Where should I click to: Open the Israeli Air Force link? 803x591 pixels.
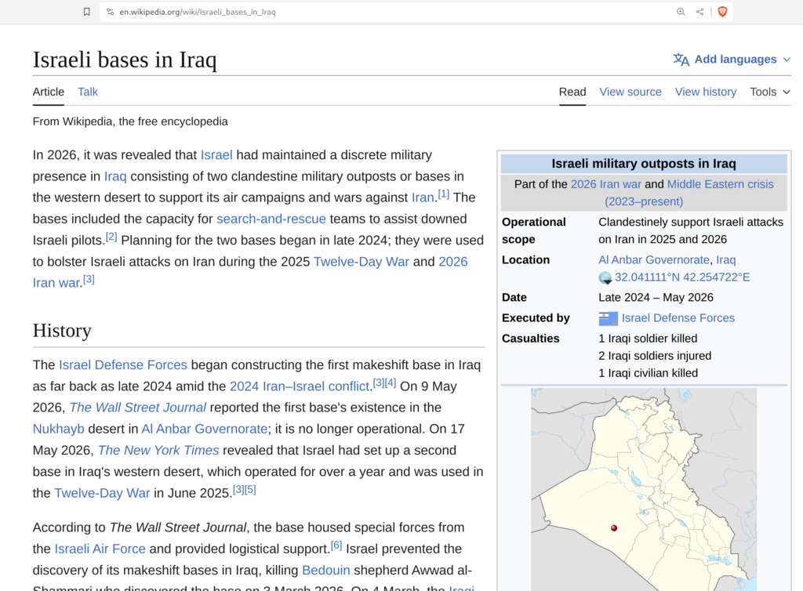100,549
